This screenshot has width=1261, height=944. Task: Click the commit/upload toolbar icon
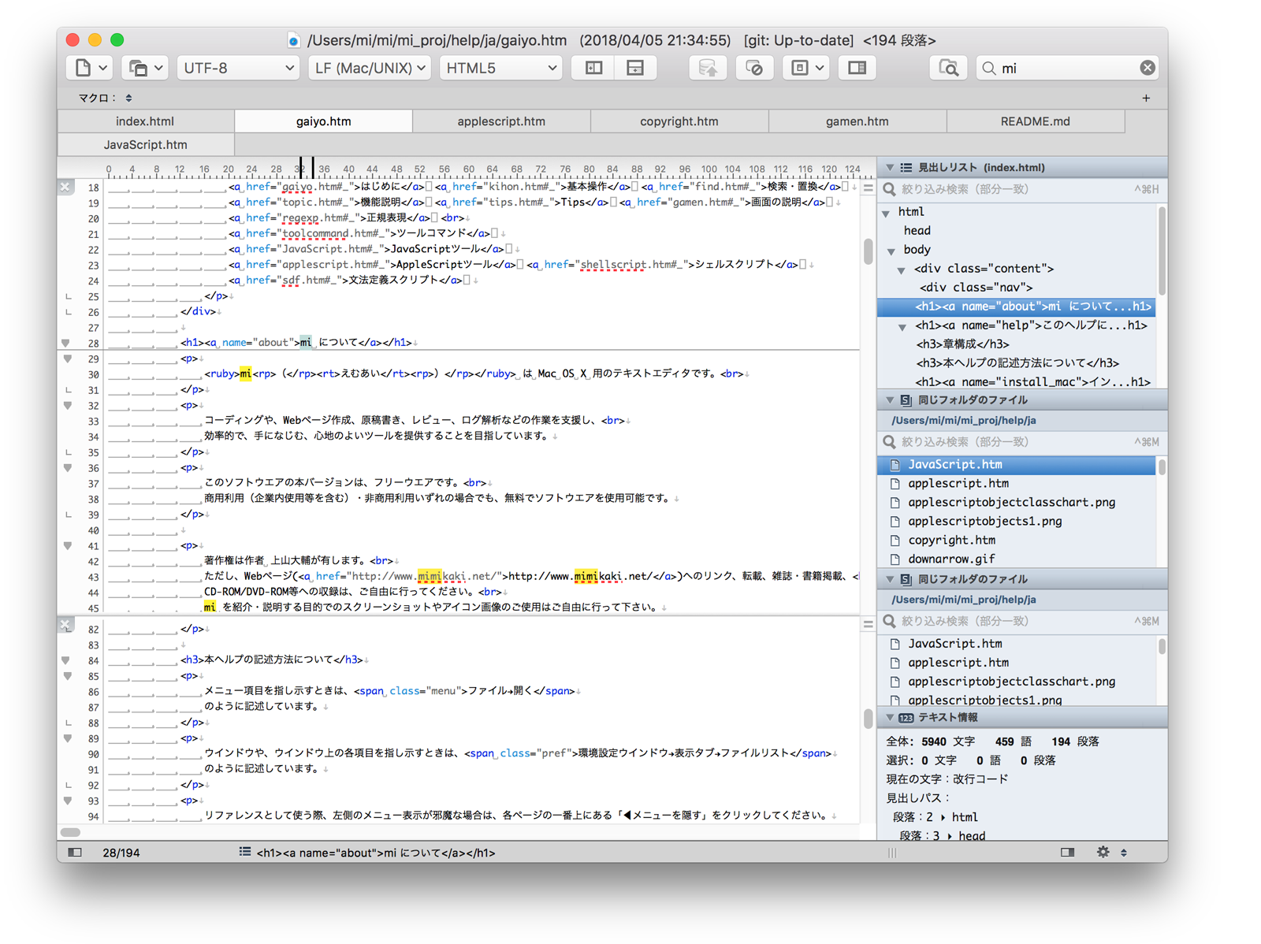point(708,68)
